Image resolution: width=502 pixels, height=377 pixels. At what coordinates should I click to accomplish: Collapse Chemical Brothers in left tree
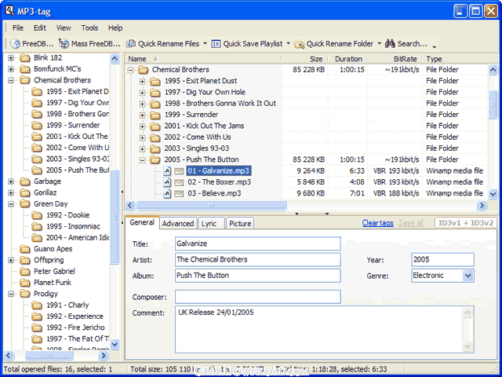pos(11,80)
